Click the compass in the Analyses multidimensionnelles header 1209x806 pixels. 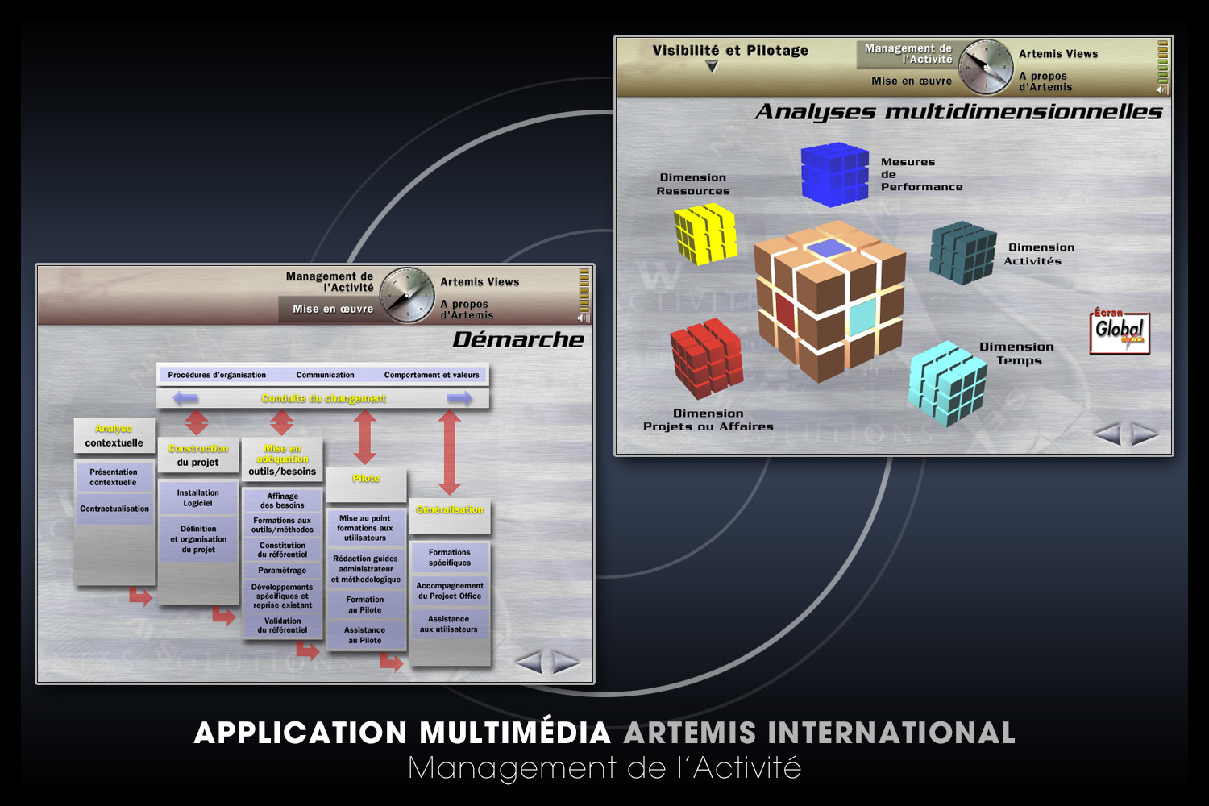(x=986, y=67)
